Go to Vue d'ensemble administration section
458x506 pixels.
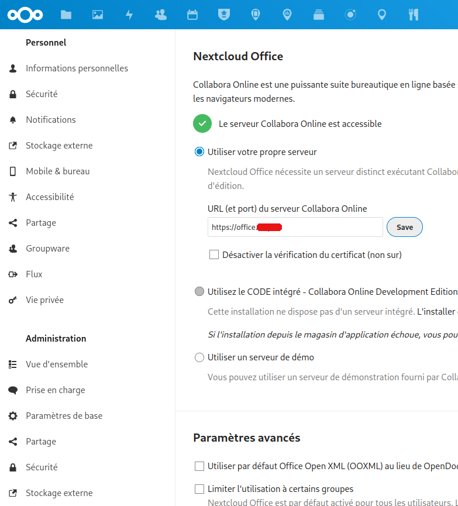click(x=57, y=364)
